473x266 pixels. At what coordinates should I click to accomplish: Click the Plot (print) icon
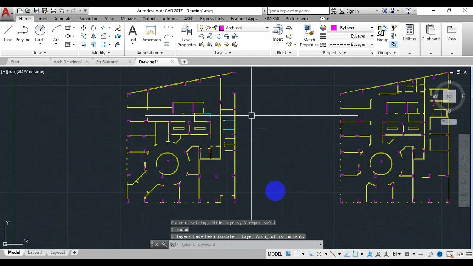click(x=53, y=11)
